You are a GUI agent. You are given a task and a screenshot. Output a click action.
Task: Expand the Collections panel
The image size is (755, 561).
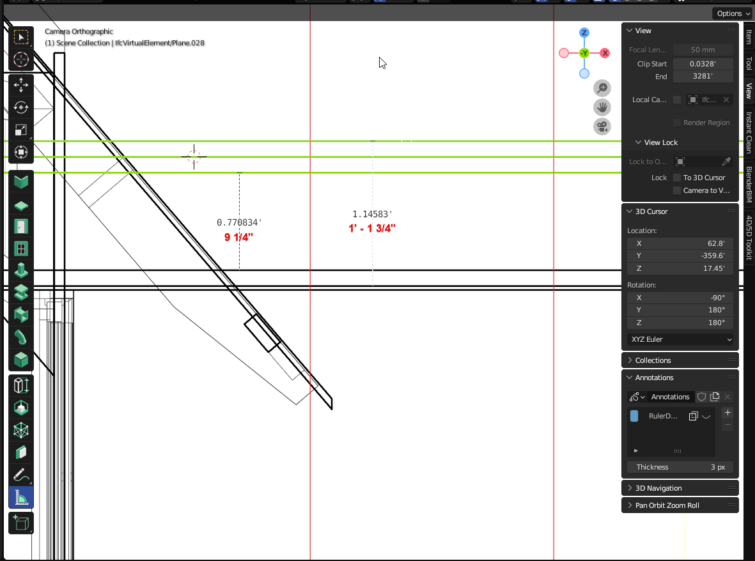pos(680,360)
